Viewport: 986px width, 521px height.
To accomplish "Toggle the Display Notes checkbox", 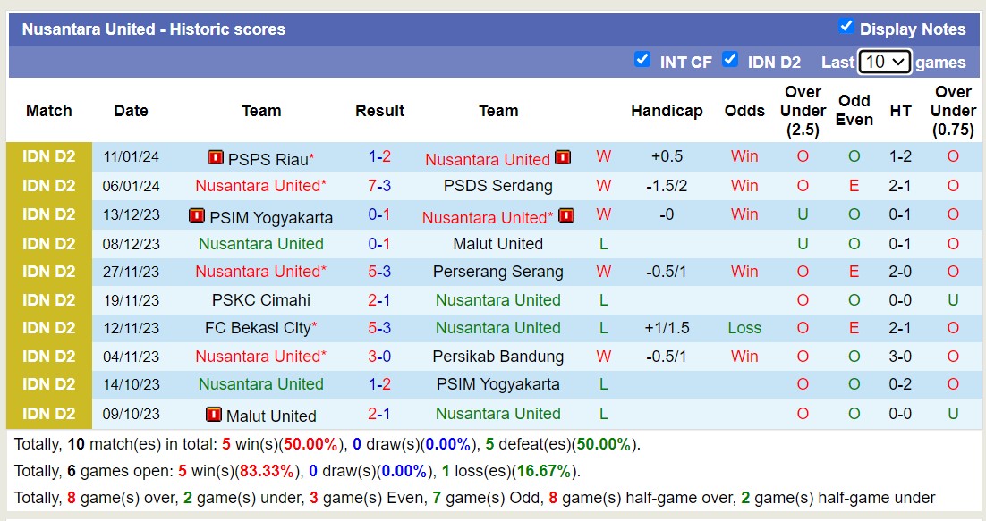I will pyautogui.click(x=846, y=28).
